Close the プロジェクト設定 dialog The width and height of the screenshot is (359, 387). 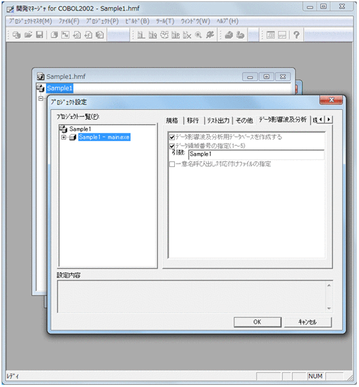pos(331,100)
